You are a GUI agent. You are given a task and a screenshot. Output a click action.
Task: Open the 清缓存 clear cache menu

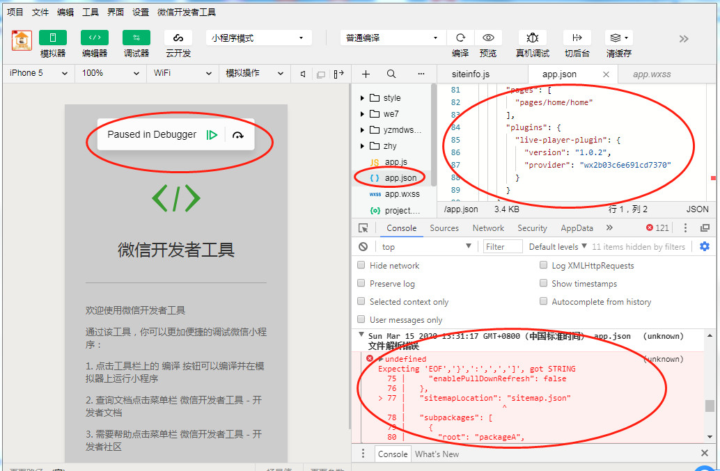tap(618, 38)
